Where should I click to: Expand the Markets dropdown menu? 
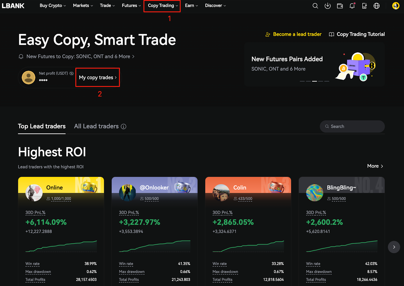[83, 6]
